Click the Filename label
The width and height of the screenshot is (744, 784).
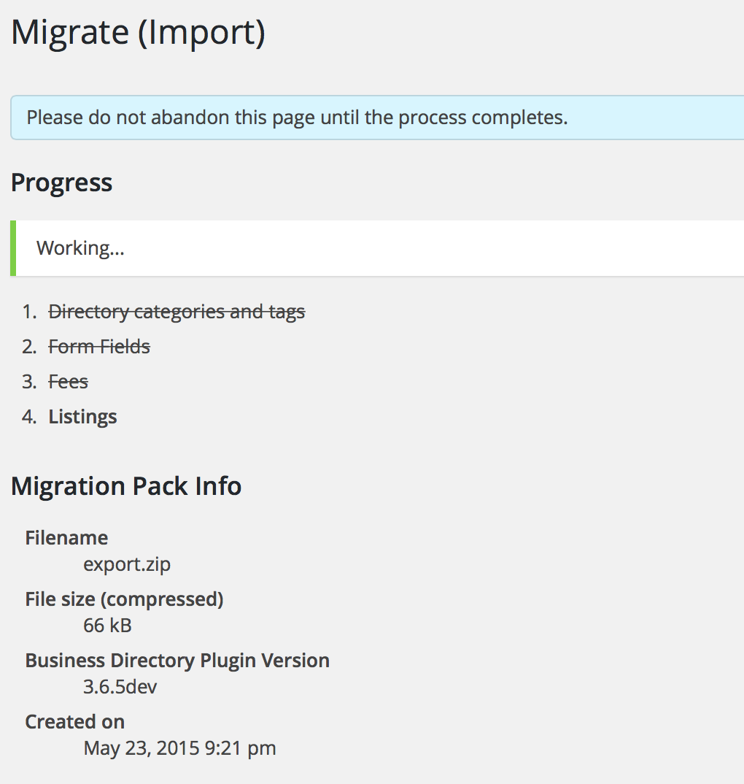(x=66, y=538)
